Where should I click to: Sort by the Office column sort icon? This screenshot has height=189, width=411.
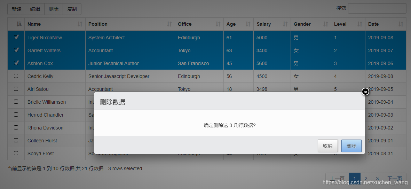(x=218, y=24)
